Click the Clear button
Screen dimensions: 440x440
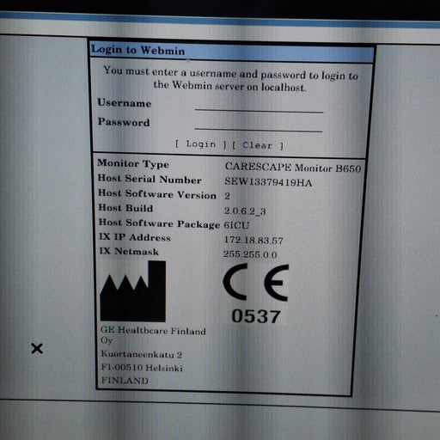pos(258,145)
